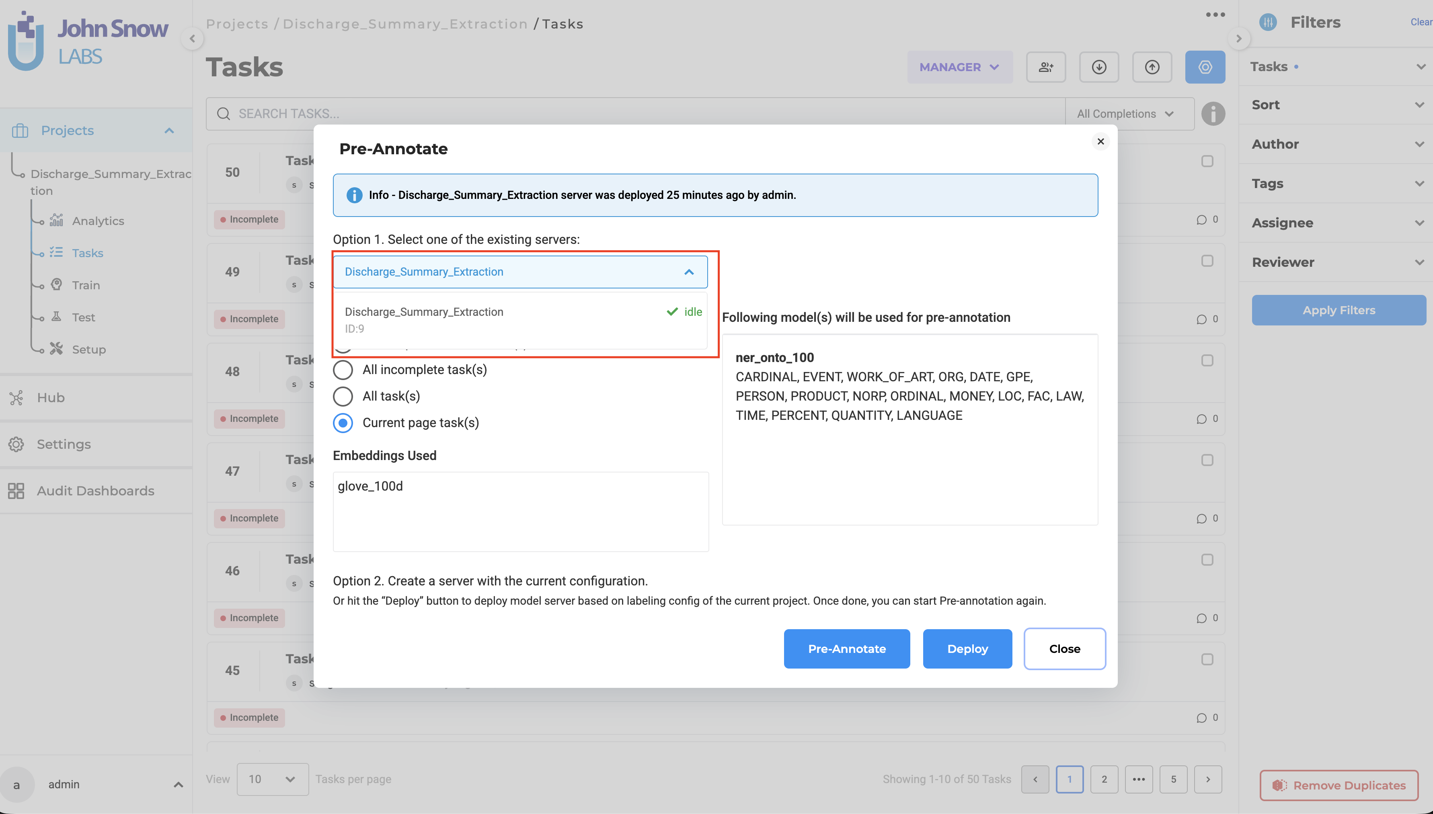1433x814 pixels.
Task: Collapse the Projects sidebar section
Action: tap(169, 130)
